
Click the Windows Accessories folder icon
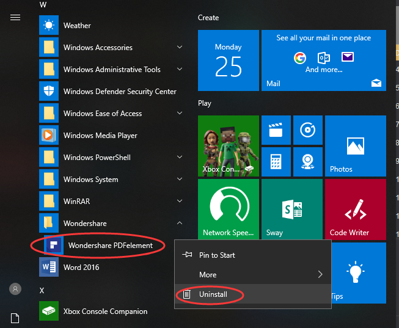pos(49,47)
